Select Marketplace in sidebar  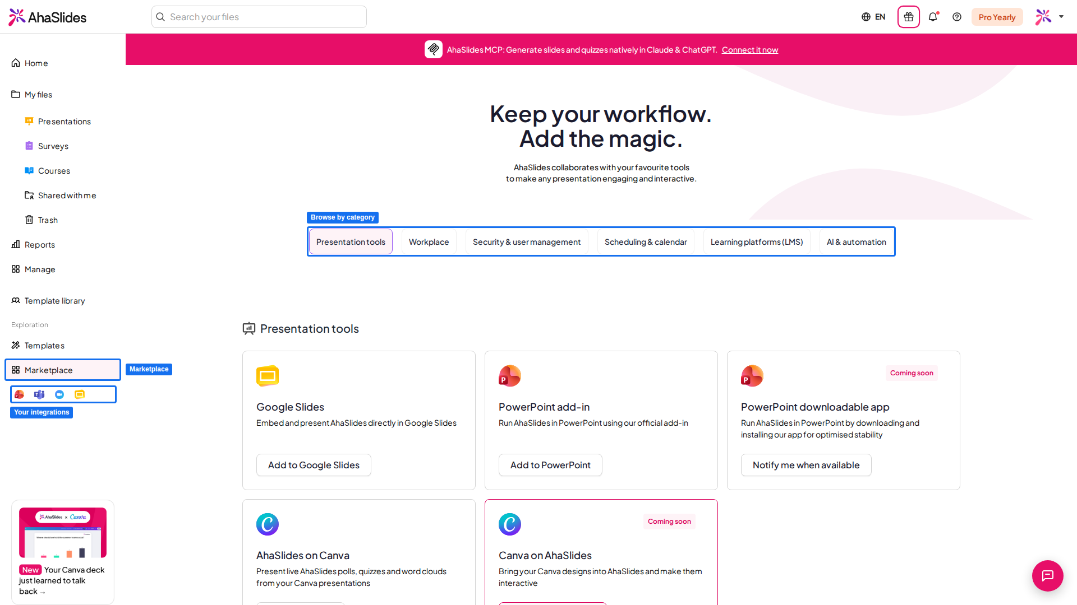click(x=63, y=370)
